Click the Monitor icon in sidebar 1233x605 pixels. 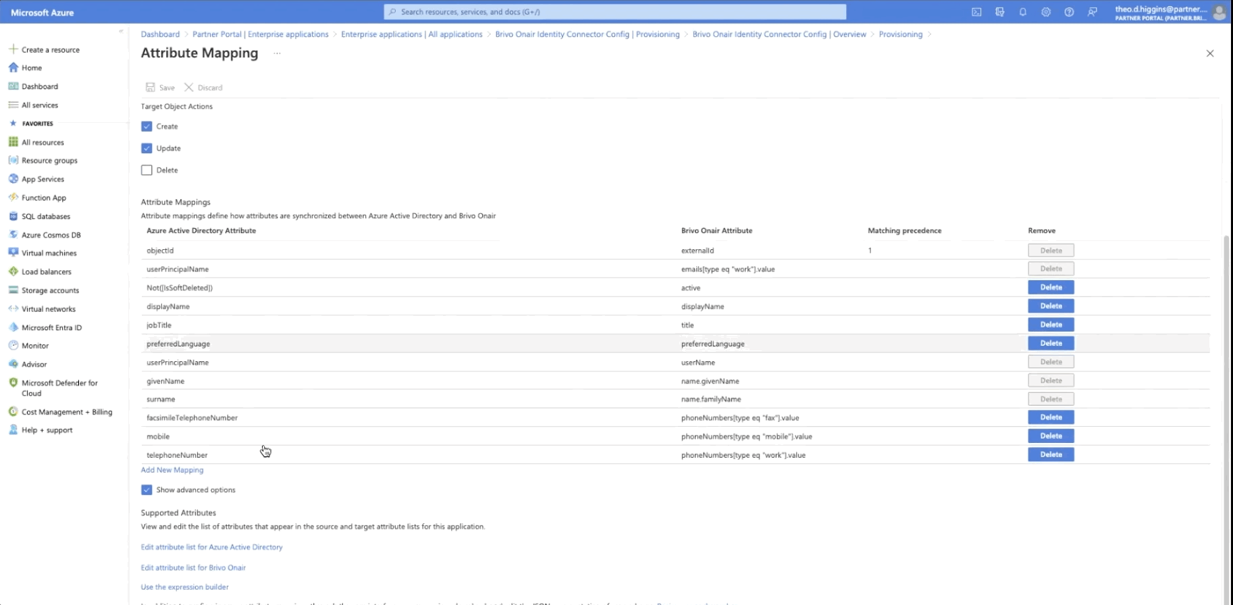(13, 345)
